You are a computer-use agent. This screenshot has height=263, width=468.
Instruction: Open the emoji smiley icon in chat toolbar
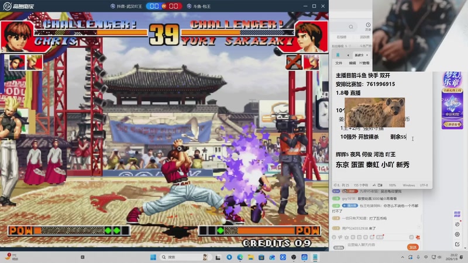(334, 237)
